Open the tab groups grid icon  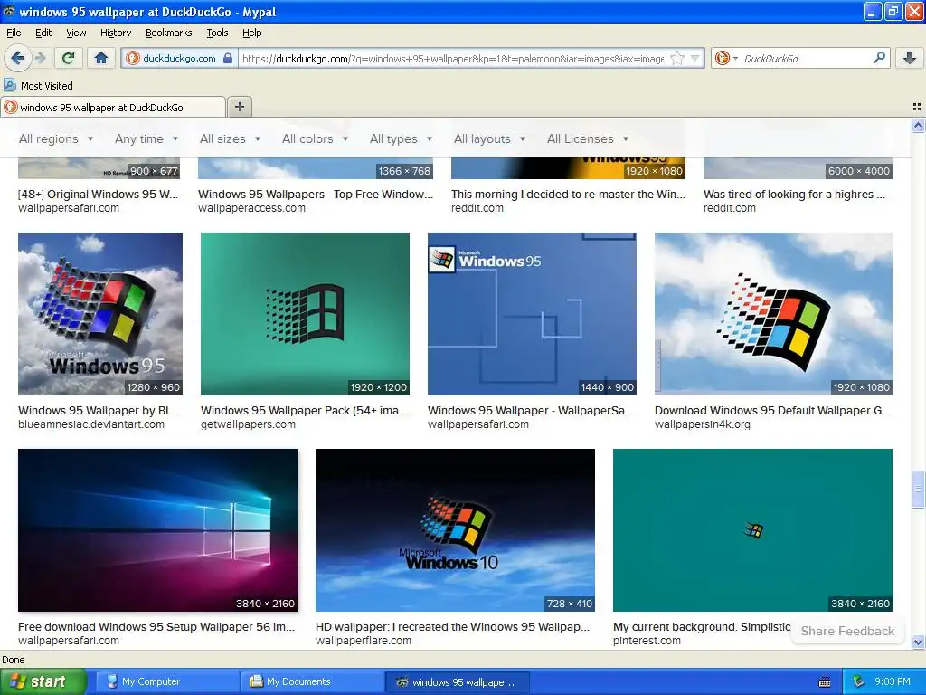917,107
